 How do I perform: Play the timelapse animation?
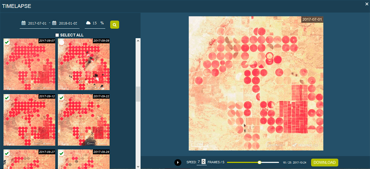(x=178, y=162)
